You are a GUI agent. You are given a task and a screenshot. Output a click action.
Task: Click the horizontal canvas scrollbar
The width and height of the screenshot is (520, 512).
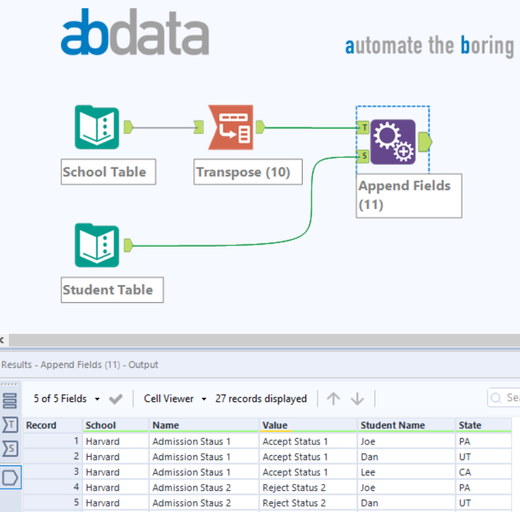point(264,340)
